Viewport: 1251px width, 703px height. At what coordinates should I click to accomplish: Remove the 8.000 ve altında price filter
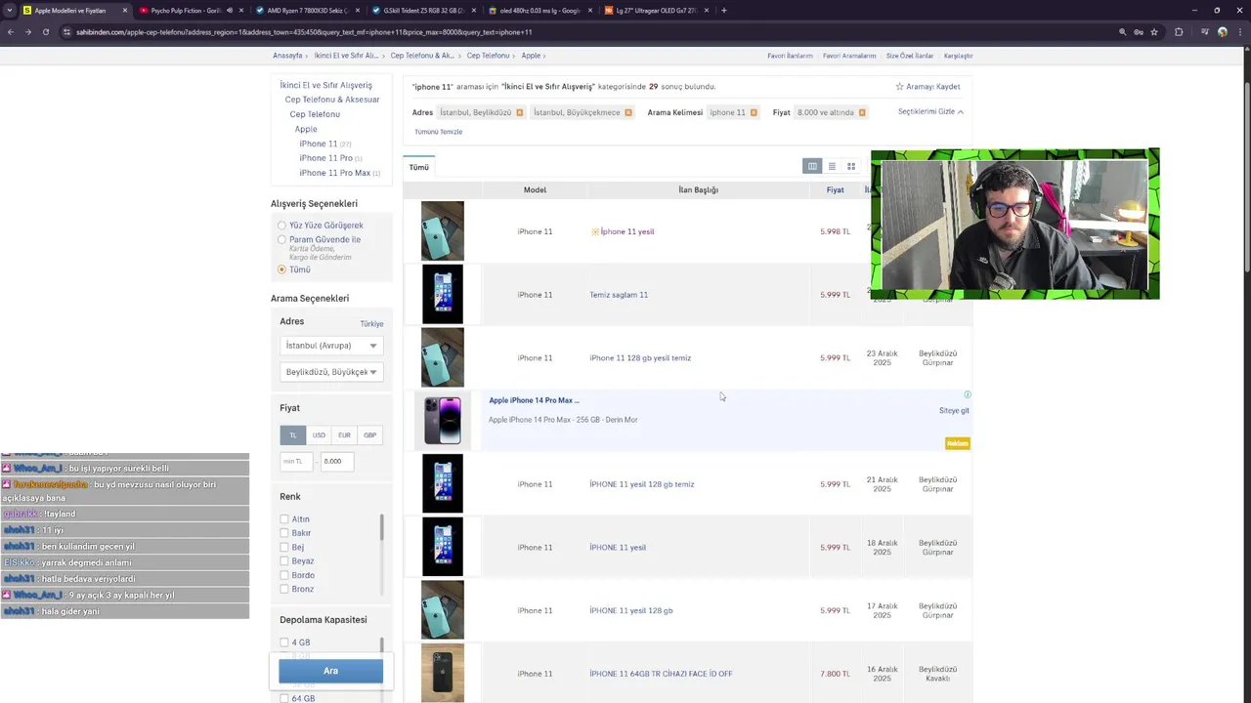click(x=862, y=112)
